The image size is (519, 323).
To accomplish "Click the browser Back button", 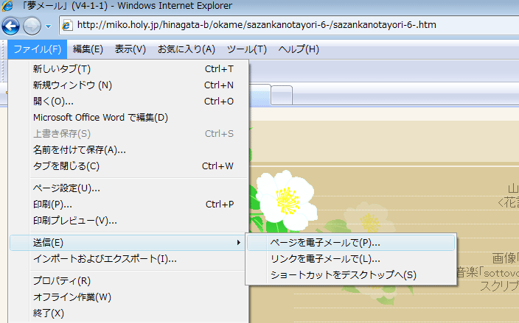I will (x=10, y=26).
